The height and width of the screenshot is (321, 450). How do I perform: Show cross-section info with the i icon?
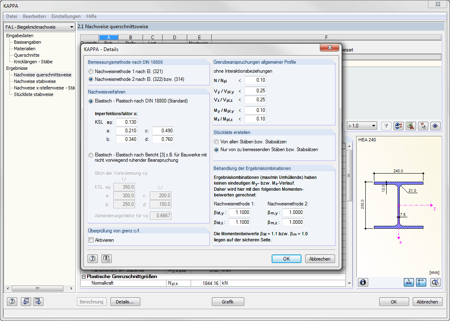363,282
